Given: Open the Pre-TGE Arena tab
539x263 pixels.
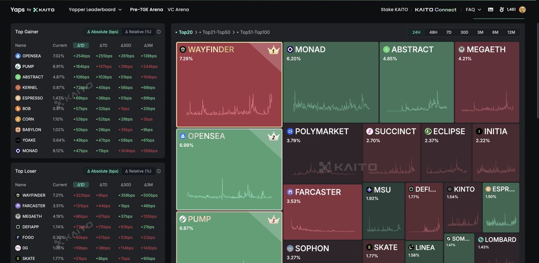Looking at the screenshot, I should pyautogui.click(x=146, y=9).
